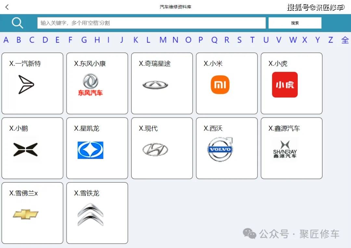Filter brands by letter B
This screenshot has width=351, height=248.
coord(19,40)
